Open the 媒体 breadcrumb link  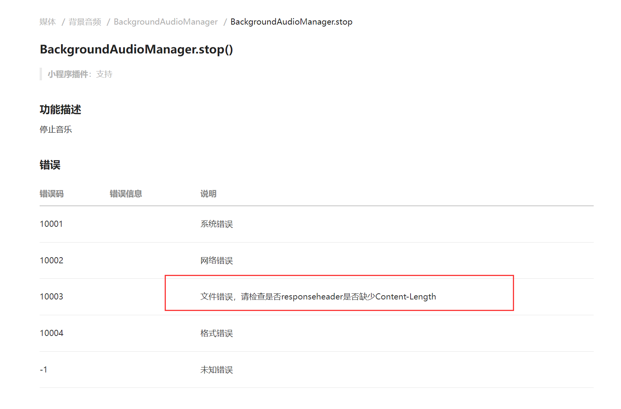[48, 22]
